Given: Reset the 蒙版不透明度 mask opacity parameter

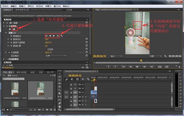Looking at the screenshot, I should coord(86,42).
